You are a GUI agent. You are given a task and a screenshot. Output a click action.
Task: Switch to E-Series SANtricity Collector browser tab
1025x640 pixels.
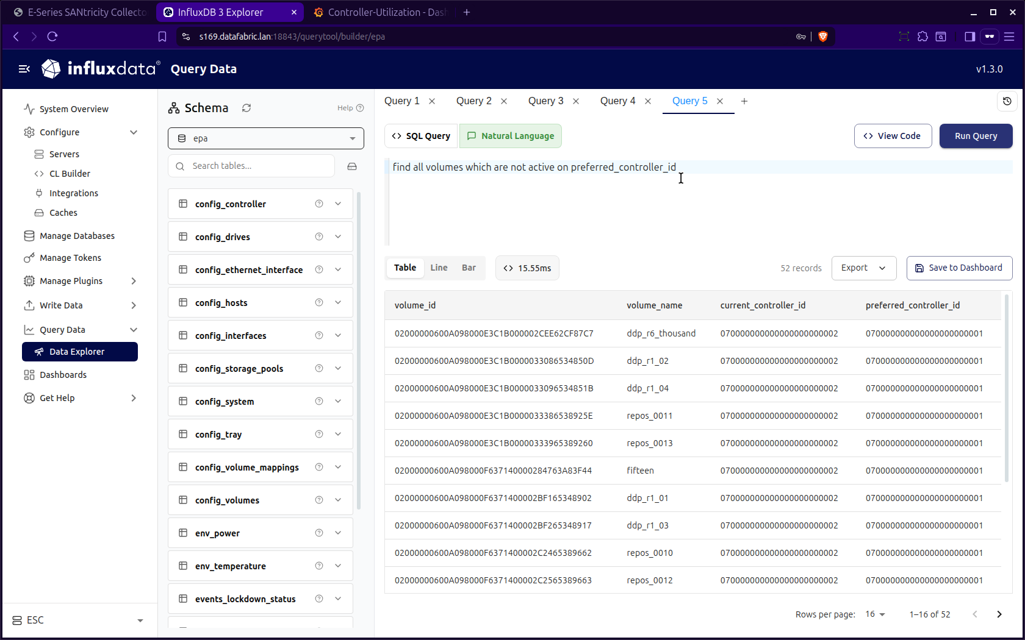(x=79, y=12)
